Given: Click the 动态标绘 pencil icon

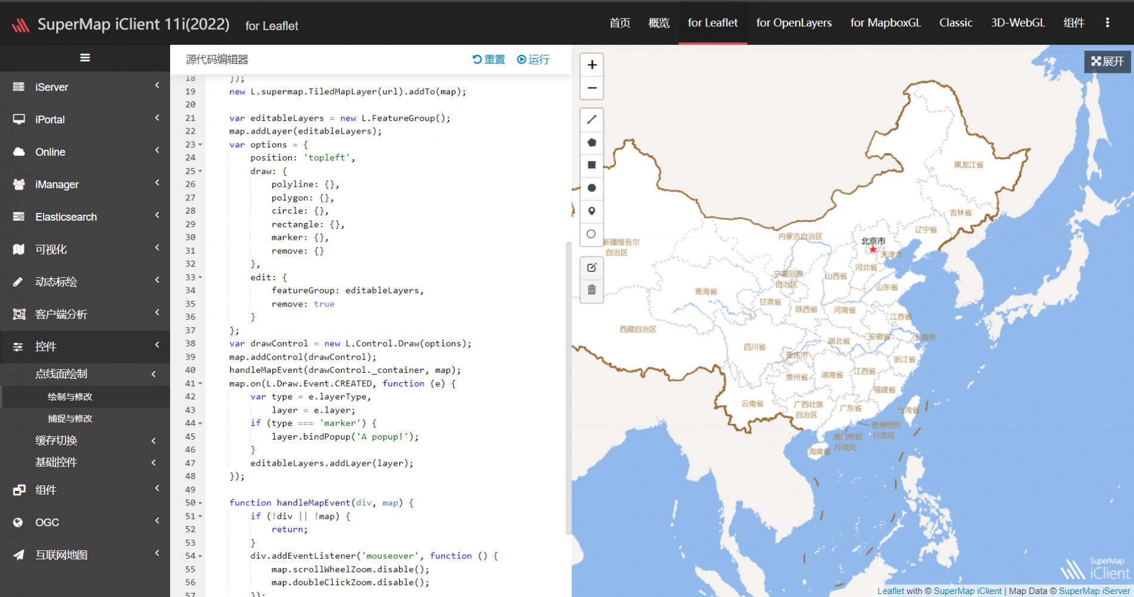Looking at the screenshot, I should point(19,282).
